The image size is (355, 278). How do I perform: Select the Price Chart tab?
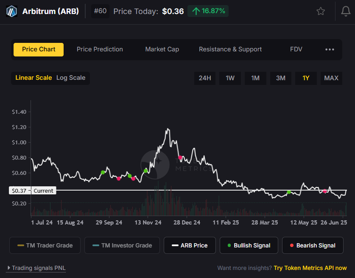(x=39, y=49)
